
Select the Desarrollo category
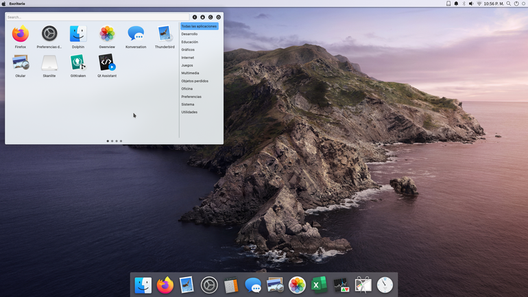189,34
